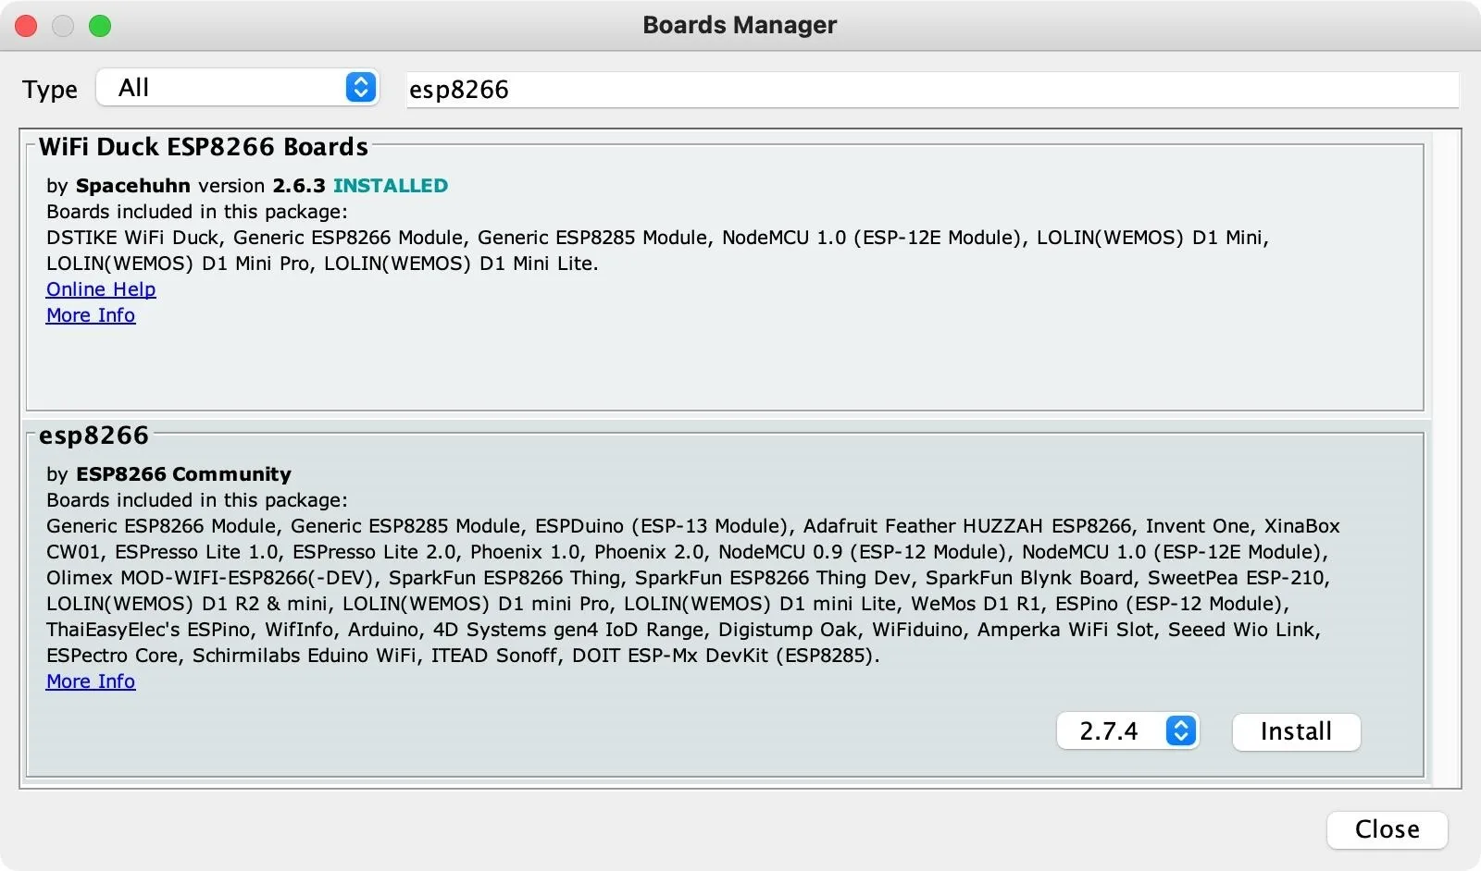The width and height of the screenshot is (1481, 871).
Task: Open More Info link under esp8266 Community package
Action: [x=91, y=681]
